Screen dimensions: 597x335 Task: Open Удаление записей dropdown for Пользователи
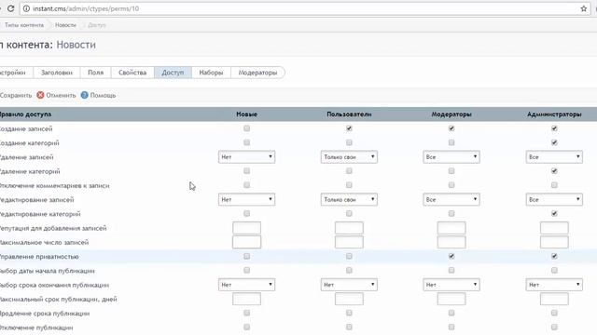pyautogui.click(x=349, y=157)
